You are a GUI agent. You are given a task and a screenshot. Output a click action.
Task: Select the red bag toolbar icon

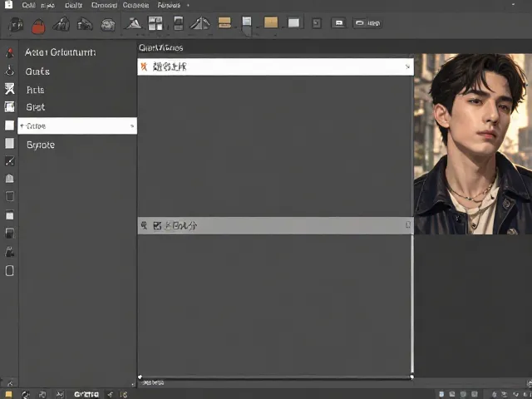point(38,26)
